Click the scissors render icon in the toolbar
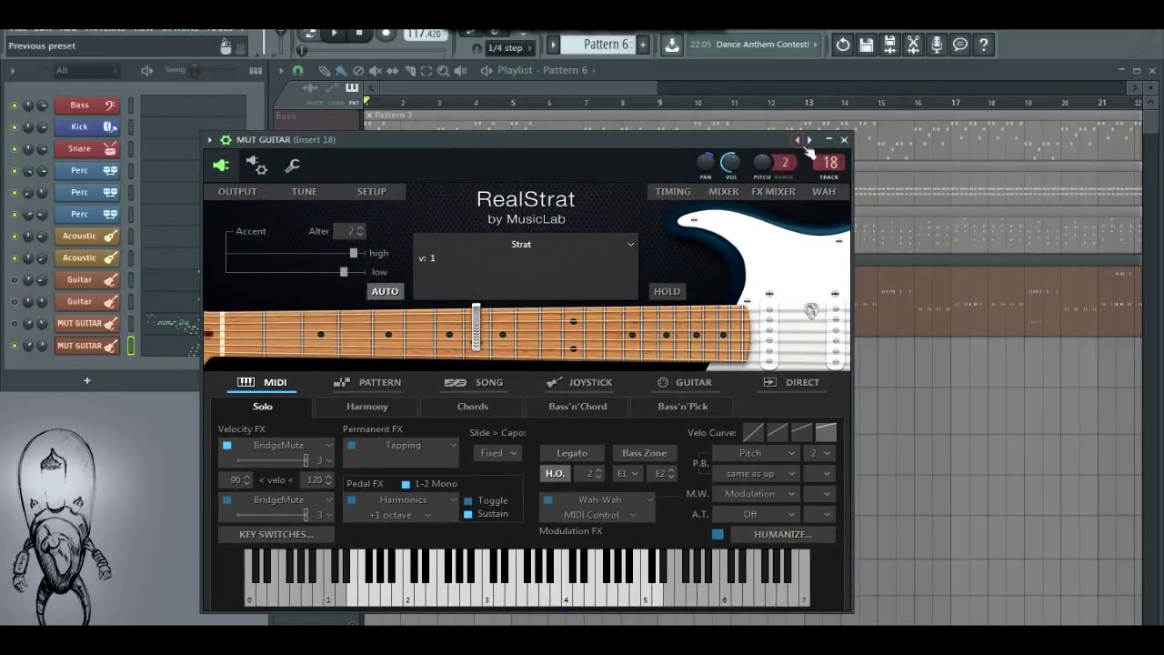The width and height of the screenshot is (1164, 655). pyautogui.click(x=913, y=45)
